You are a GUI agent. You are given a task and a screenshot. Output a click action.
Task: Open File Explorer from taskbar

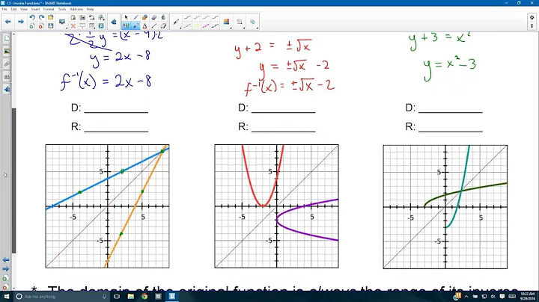click(130, 297)
